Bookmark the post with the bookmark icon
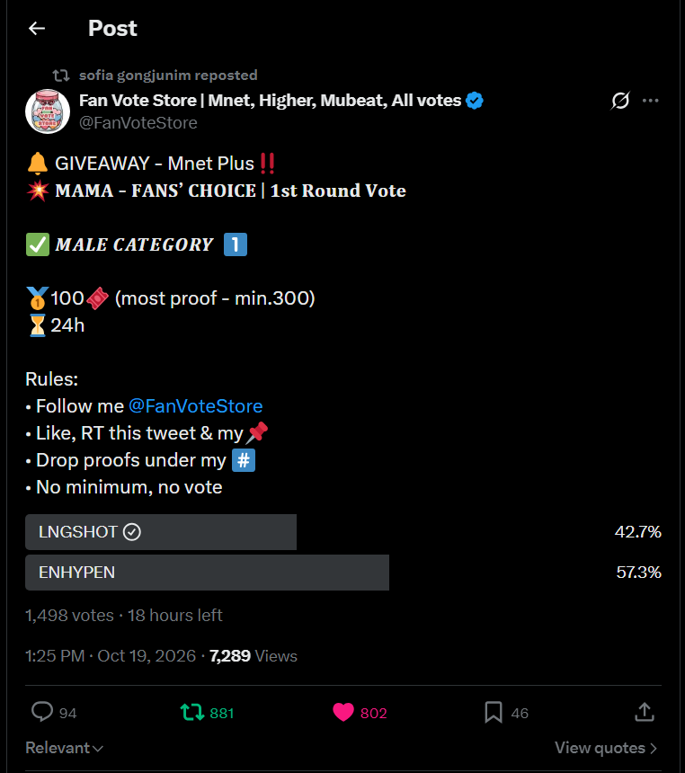Screen dimensions: 685x773 (x=494, y=713)
